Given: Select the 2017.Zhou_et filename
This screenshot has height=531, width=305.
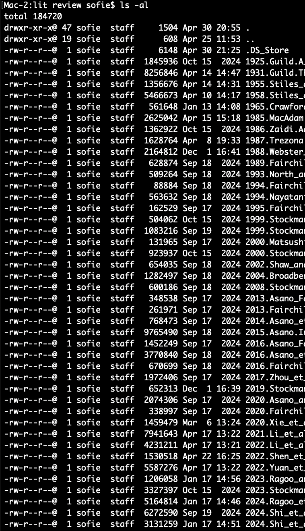Looking at the screenshot, I should pos(275,378).
